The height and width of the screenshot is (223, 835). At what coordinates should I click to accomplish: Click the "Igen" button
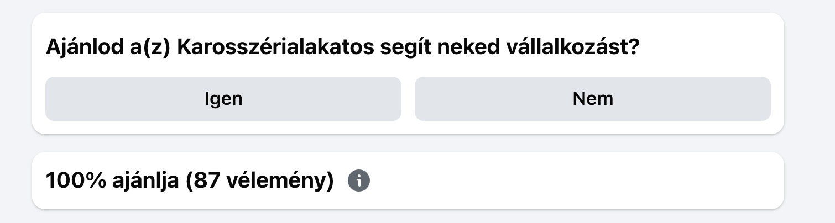click(223, 99)
